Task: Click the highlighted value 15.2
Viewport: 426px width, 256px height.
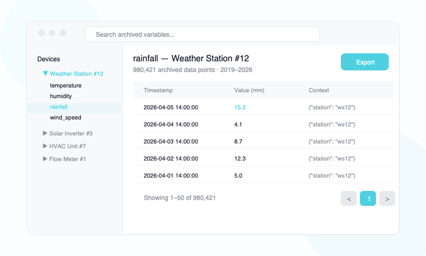Action: point(240,107)
